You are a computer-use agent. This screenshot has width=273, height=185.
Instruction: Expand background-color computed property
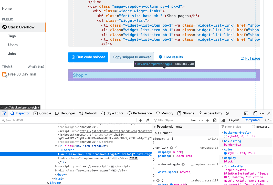pos(222,133)
